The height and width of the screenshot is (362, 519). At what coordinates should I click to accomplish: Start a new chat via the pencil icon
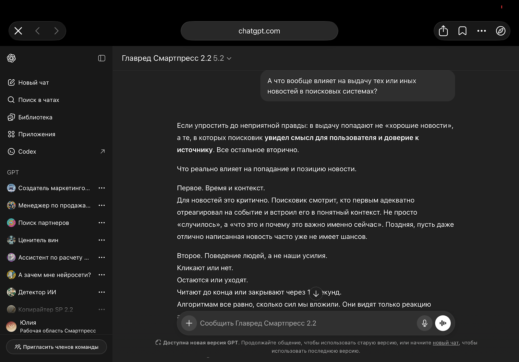point(12,83)
